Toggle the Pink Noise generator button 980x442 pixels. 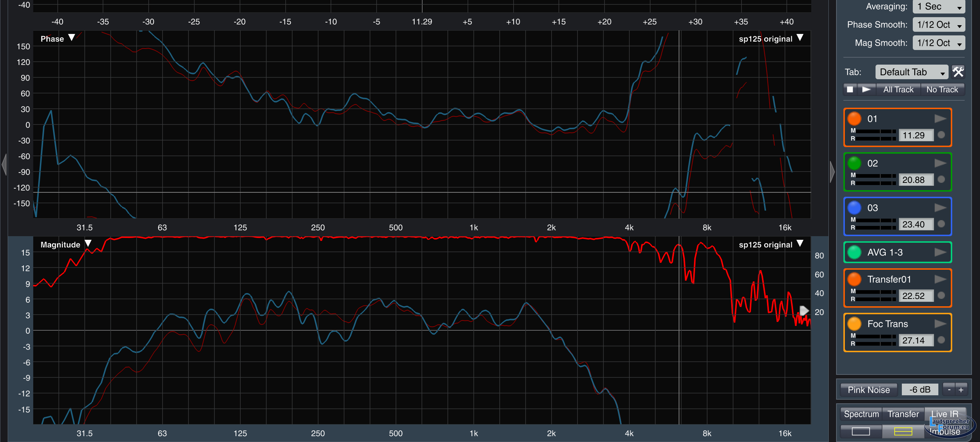[x=869, y=389]
